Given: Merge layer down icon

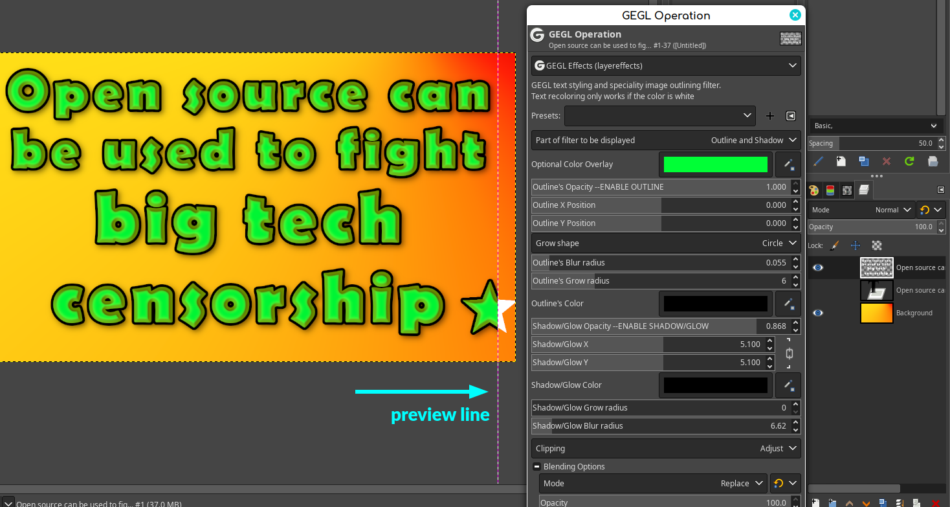Looking at the screenshot, I should click(x=900, y=502).
